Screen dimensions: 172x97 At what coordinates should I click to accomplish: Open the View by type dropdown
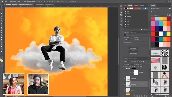(155, 15)
